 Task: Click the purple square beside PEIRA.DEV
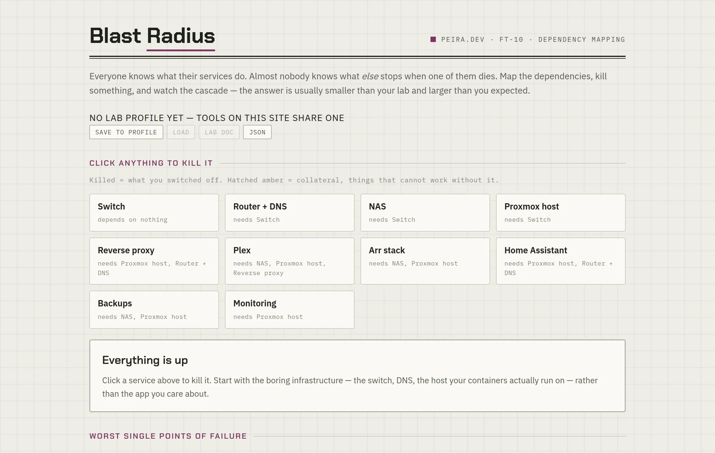coord(433,39)
